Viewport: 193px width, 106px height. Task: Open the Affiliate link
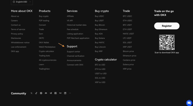[70, 16]
